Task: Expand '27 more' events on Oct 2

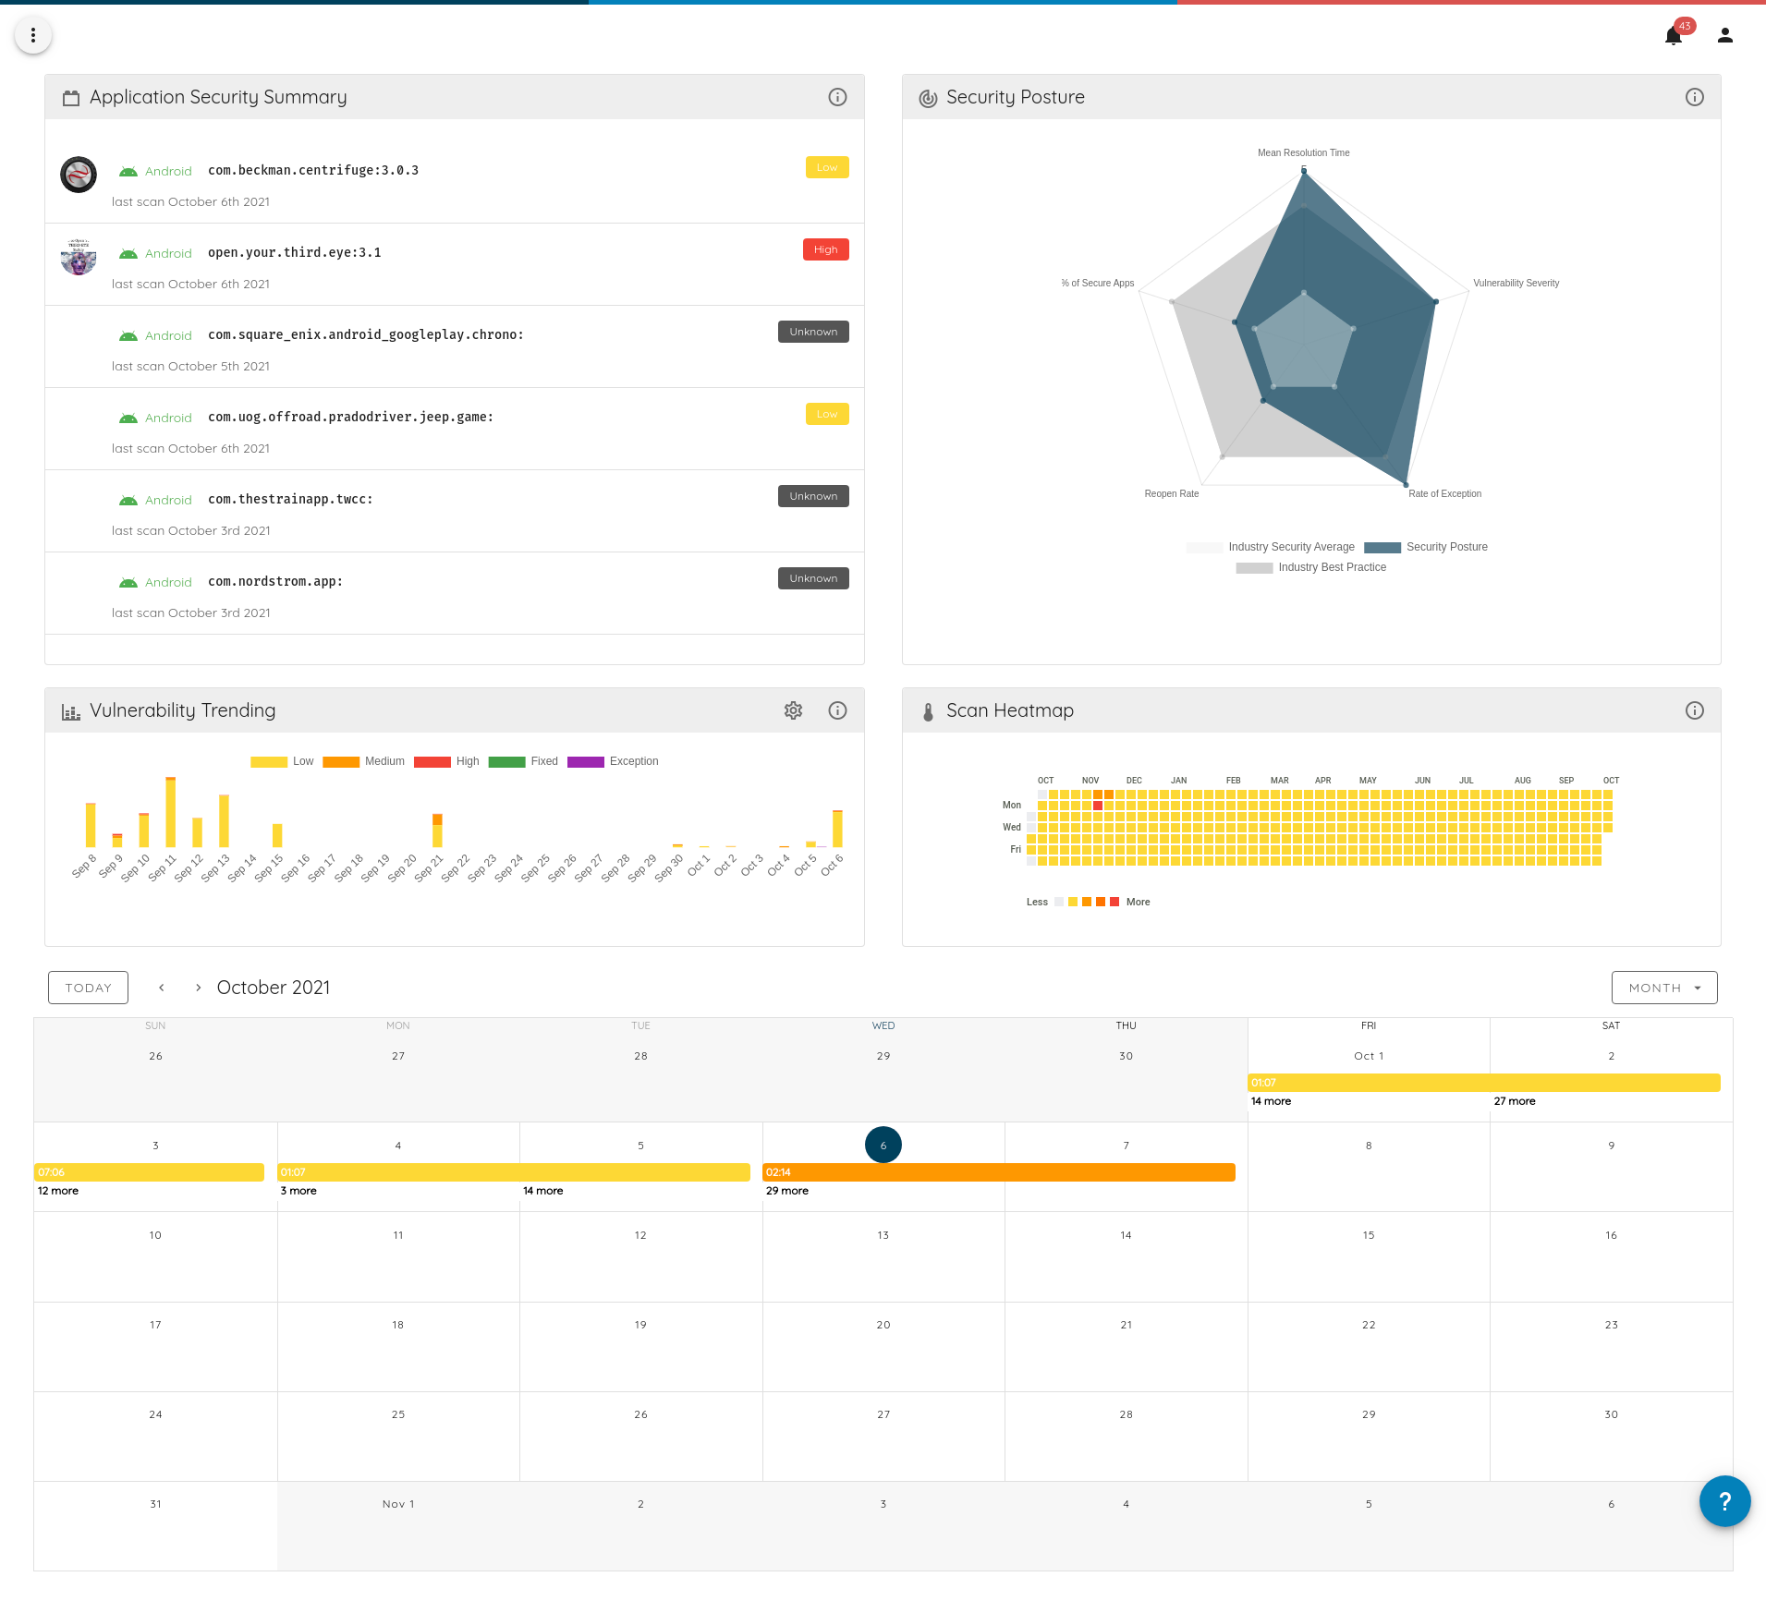Action: click(x=1515, y=1101)
